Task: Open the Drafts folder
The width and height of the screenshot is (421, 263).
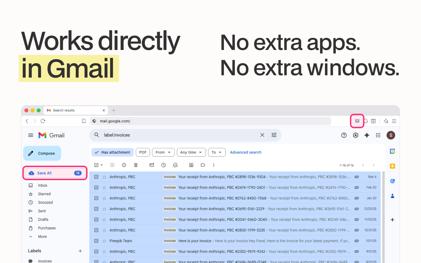Action: 43,220
